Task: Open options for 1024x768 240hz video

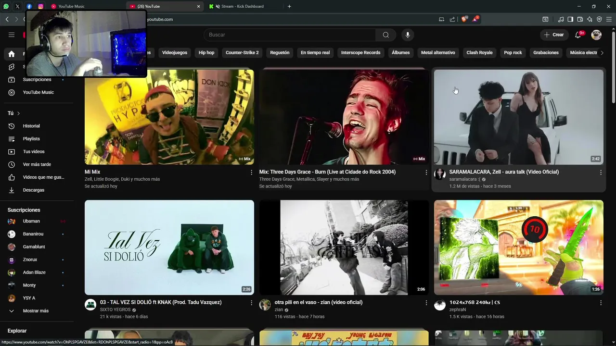Action: 601,303
